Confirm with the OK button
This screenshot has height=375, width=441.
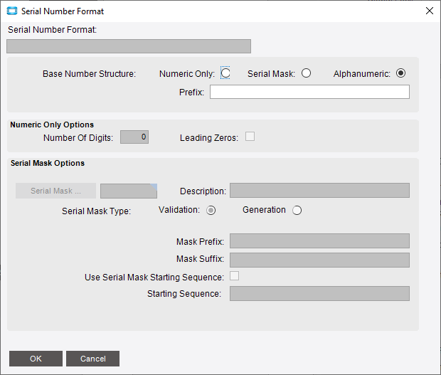tap(36, 359)
